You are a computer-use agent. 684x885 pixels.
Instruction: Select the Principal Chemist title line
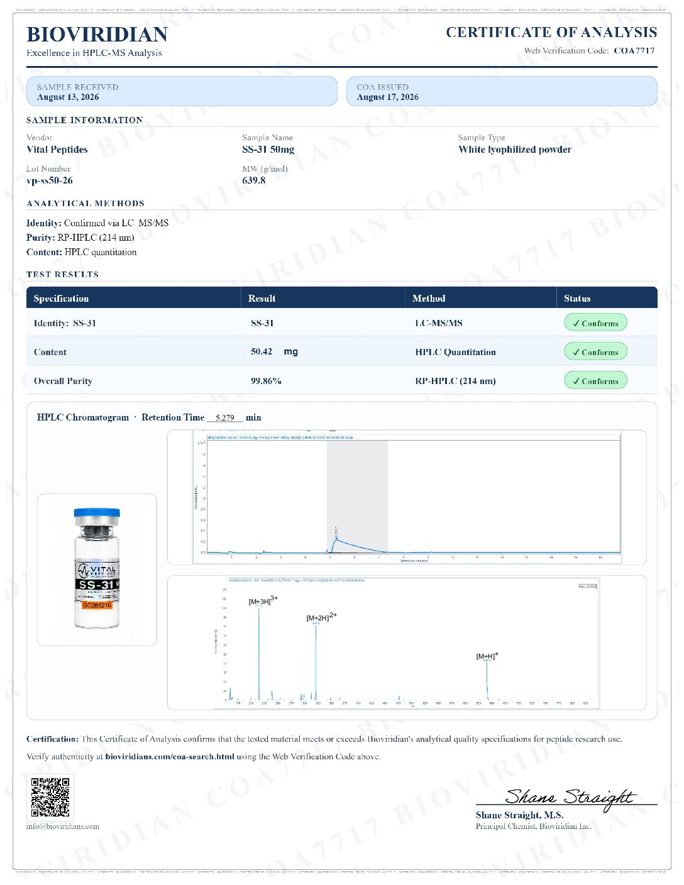(533, 827)
